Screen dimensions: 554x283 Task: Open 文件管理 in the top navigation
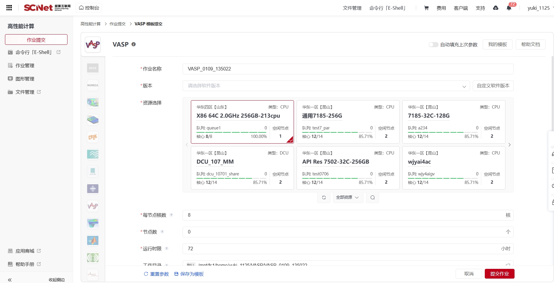(x=352, y=8)
